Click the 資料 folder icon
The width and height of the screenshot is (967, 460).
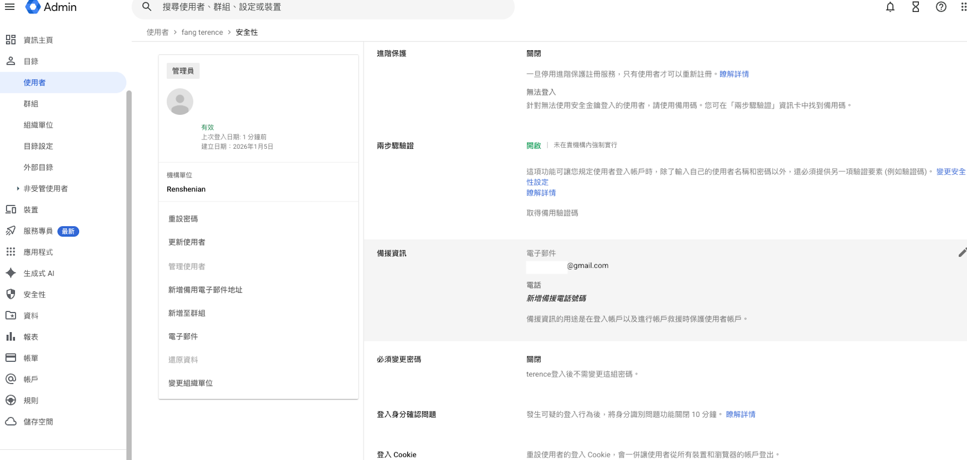[x=11, y=315]
